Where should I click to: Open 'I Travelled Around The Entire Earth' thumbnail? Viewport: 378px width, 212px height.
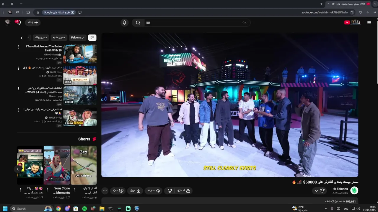80,54
